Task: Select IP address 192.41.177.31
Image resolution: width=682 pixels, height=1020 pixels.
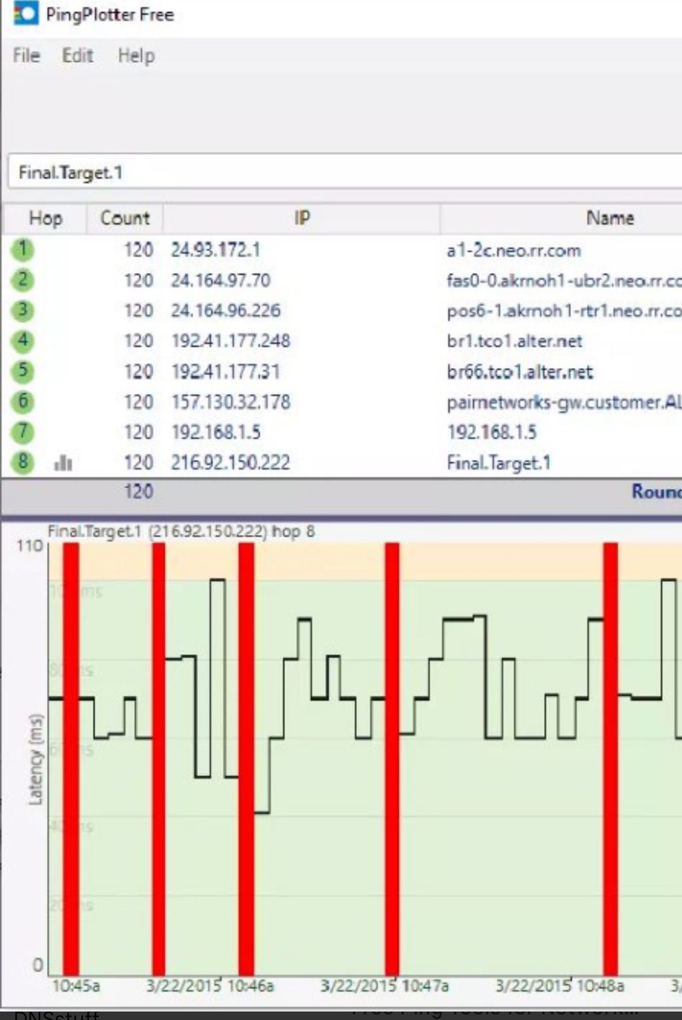Action: [226, 371]
